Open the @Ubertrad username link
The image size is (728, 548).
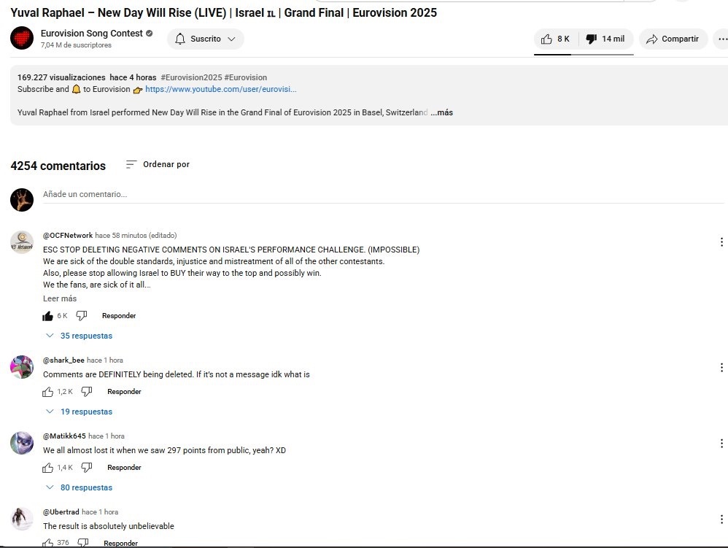tap(61, 512)
